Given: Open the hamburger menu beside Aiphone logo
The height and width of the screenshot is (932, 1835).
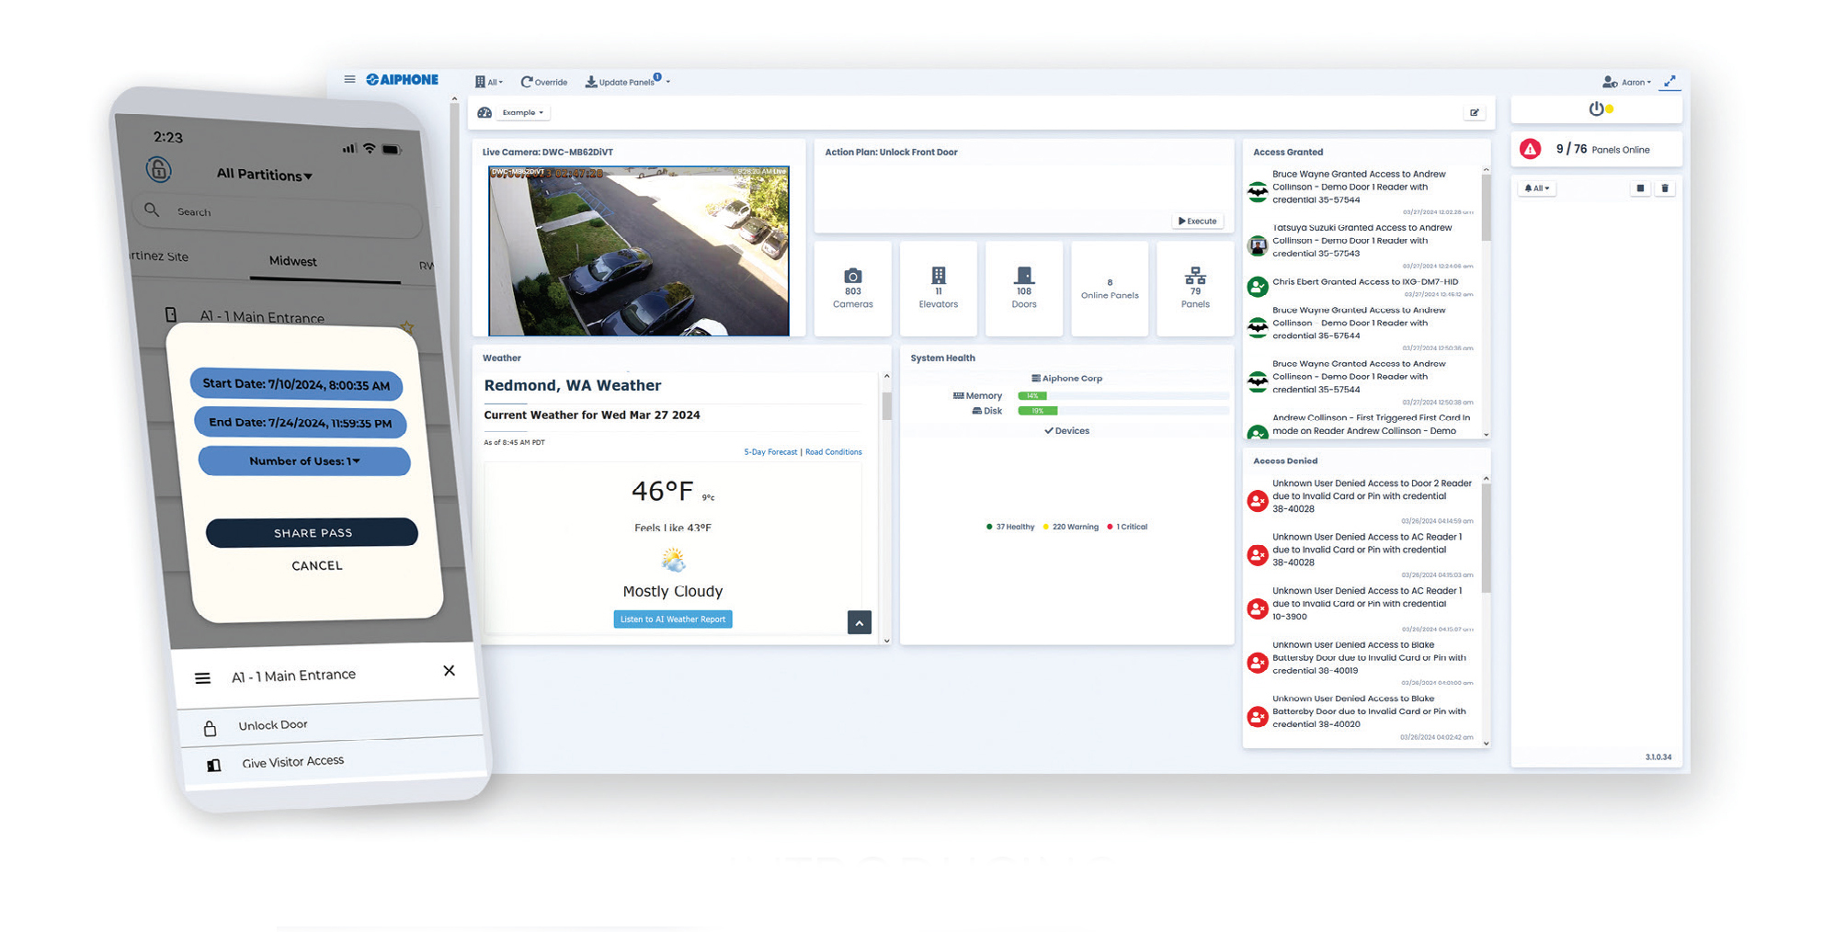Looking at the screenshot, I should click(x=349, y=80).
